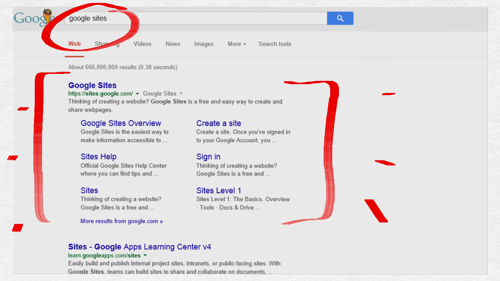500x281 pixels.
Task: Click snippet 'Official Google Sites Help Center'
Action: 124,166
